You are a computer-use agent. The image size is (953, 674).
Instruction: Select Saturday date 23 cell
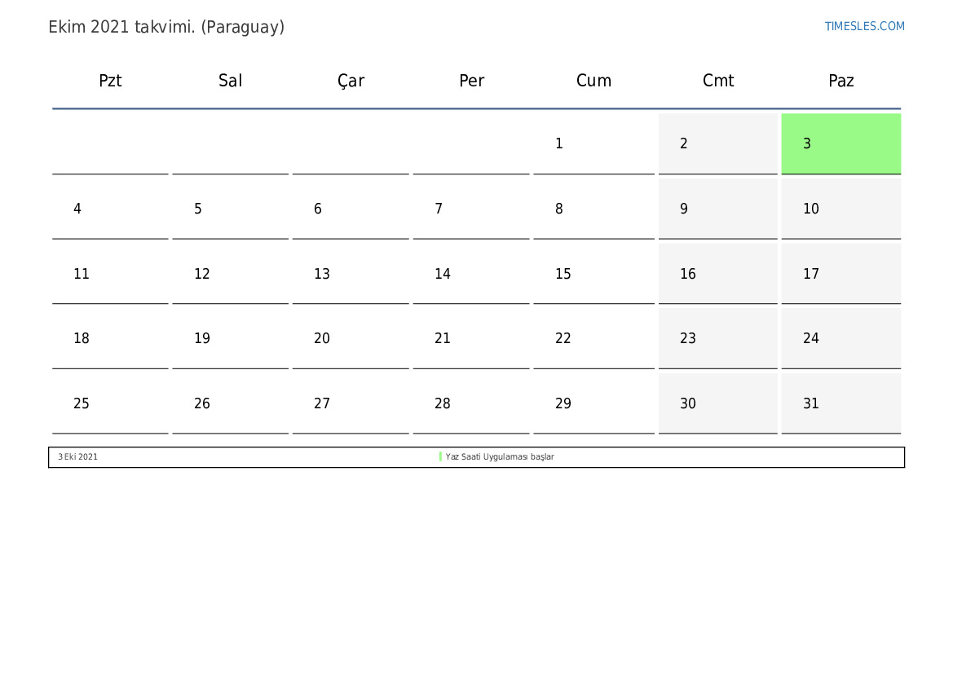[x=717, y=338]
